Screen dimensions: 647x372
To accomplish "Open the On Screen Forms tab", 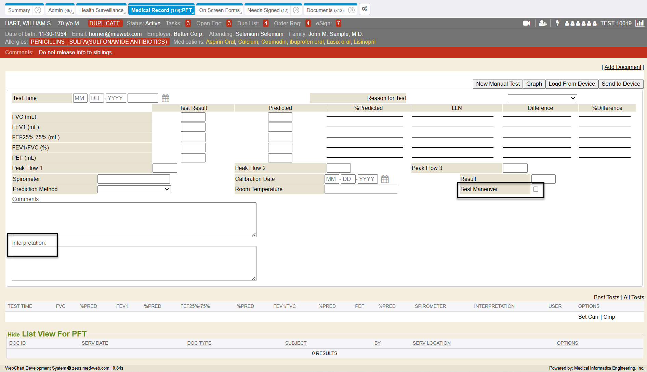I will point(219,10).
